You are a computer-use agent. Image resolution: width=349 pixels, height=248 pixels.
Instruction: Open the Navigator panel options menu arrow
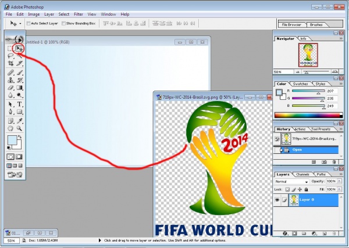[x=341, y=39]
